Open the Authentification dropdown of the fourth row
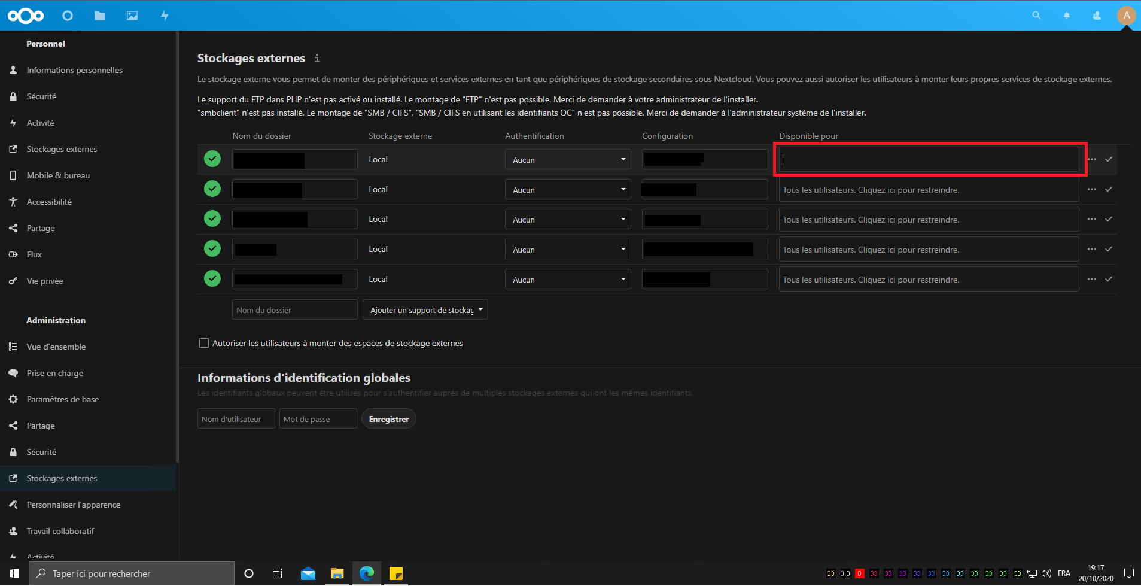The width and height of the screenshot is (1141, 586). coord(568,250)
